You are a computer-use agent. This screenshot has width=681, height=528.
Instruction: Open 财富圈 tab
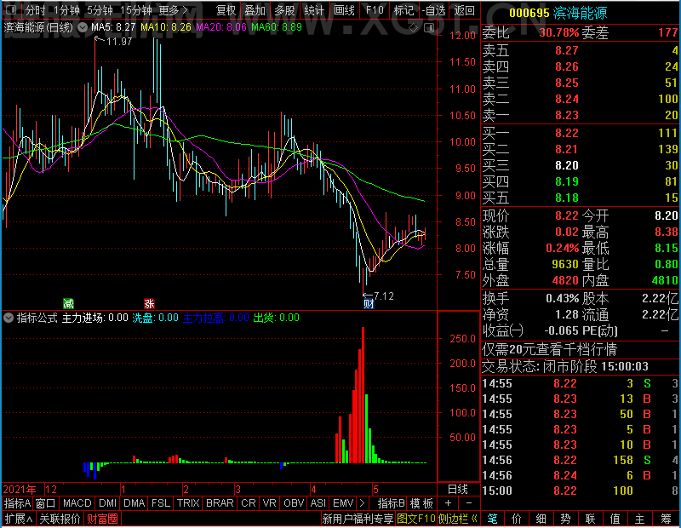tap(102, 519)
